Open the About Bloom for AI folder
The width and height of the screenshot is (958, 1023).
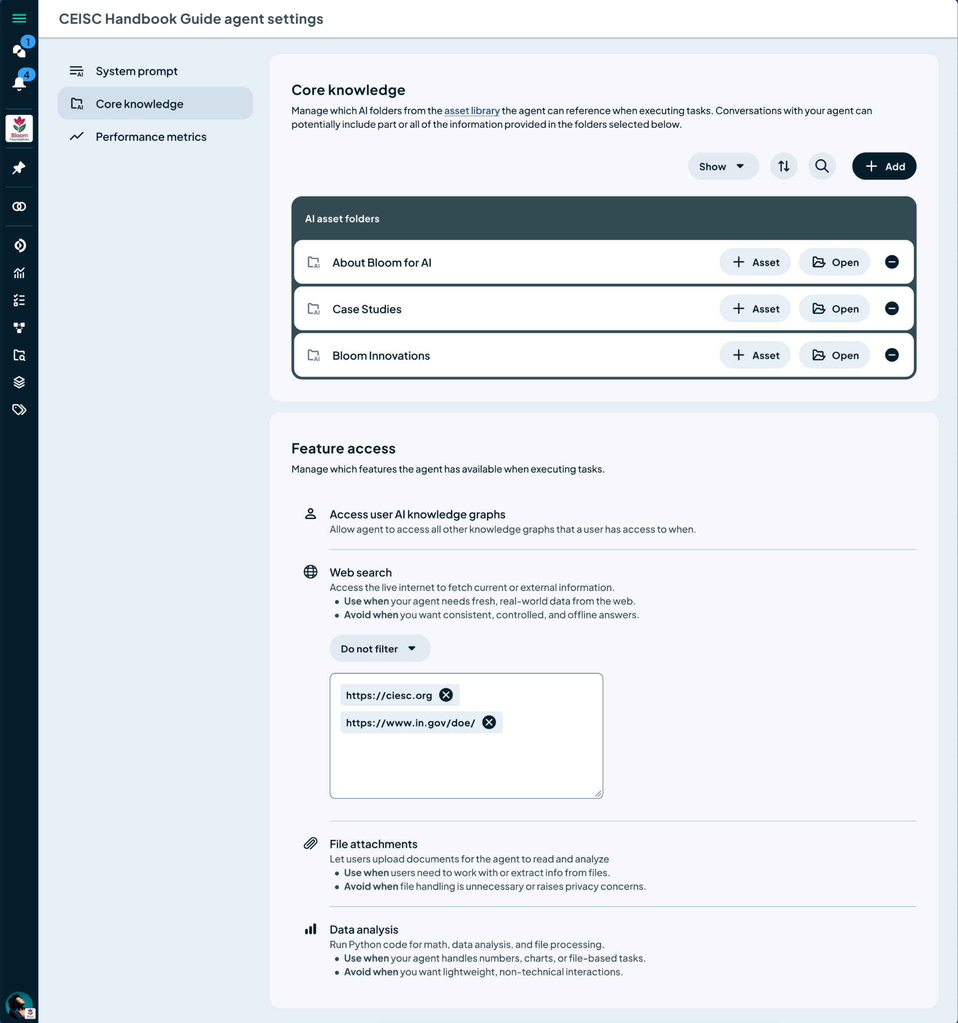tap(834, 262)
